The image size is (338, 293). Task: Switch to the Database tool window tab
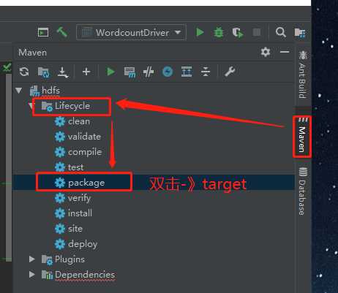pos(302,191)
